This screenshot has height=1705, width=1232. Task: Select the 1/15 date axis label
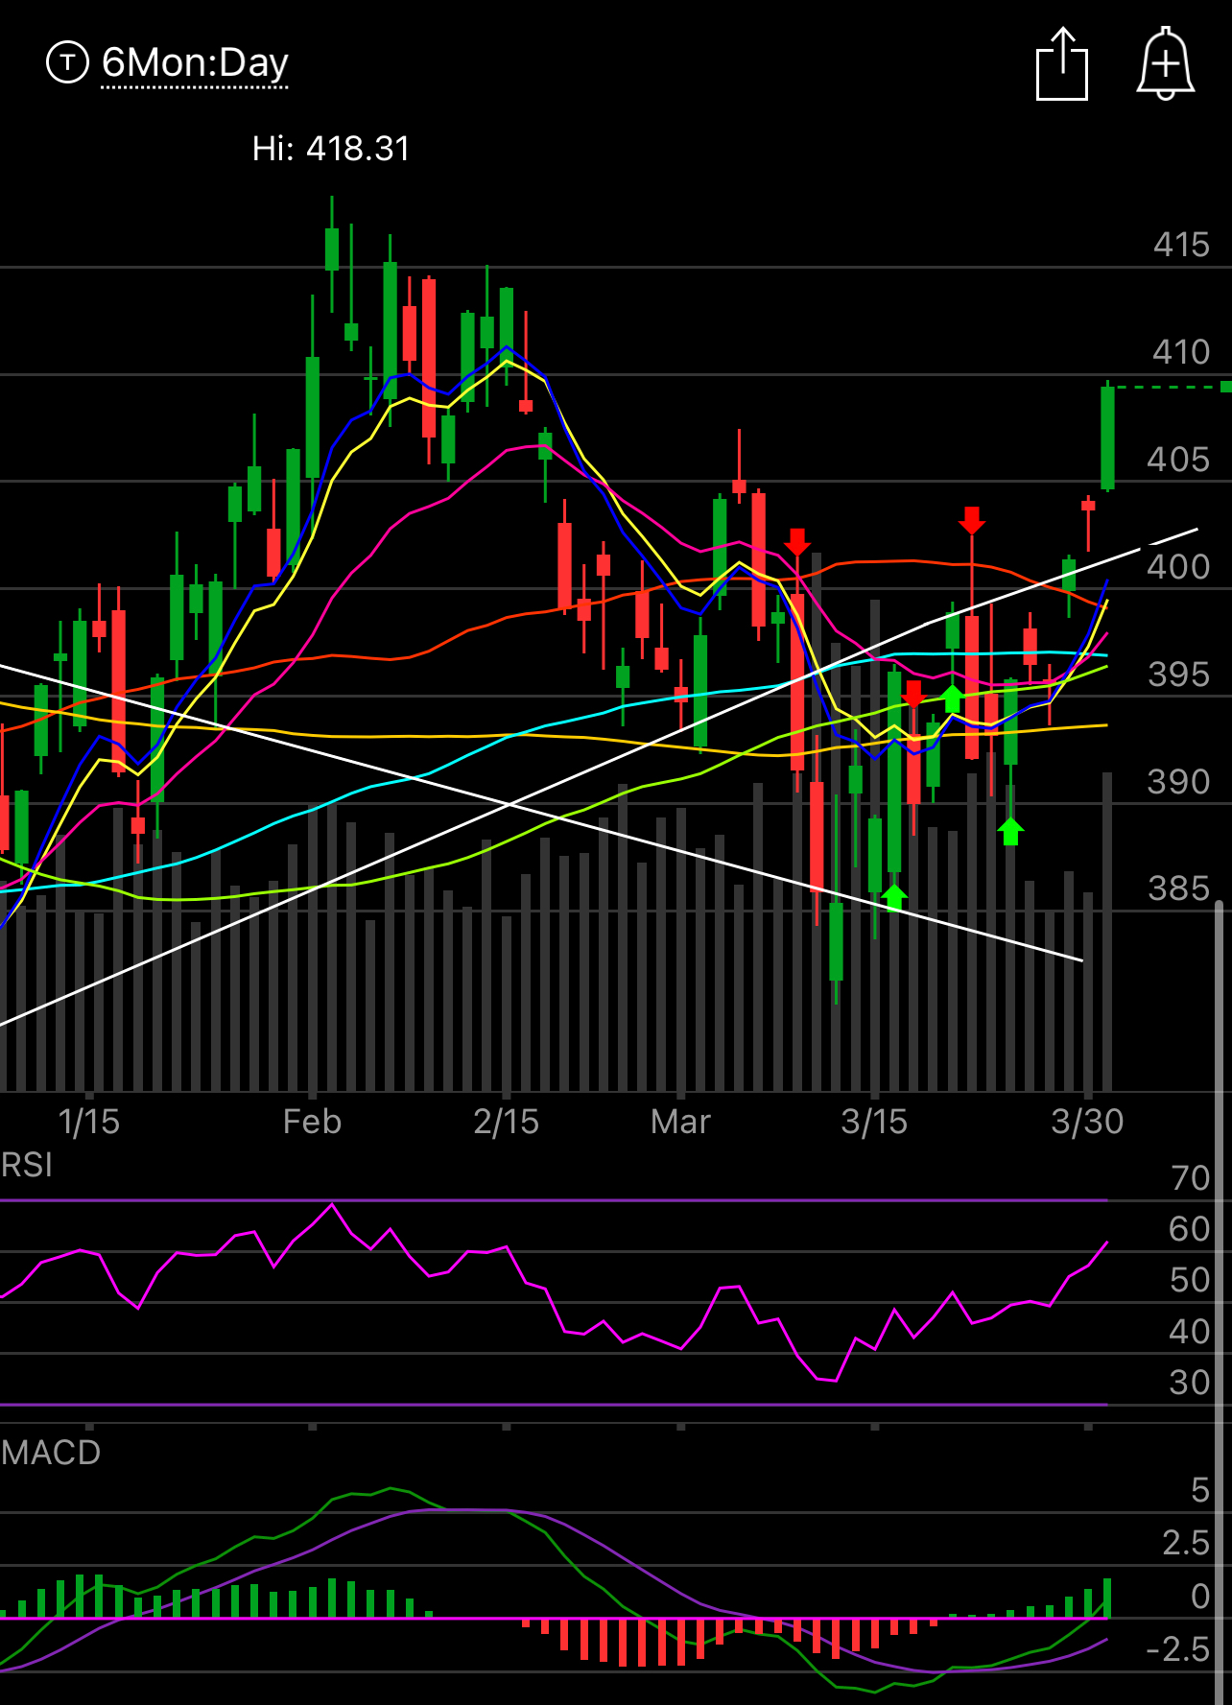pos(89,1122)
